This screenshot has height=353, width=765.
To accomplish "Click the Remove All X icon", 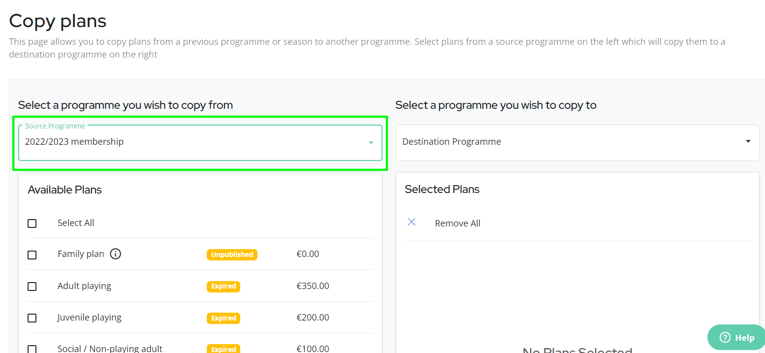I will 412,222.
